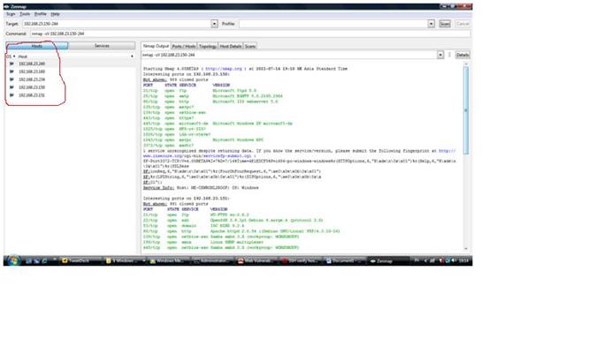Click OS icon beside host 192.168.23.160
This screenshot has height=339, width=604.
(x=11, y=72)
